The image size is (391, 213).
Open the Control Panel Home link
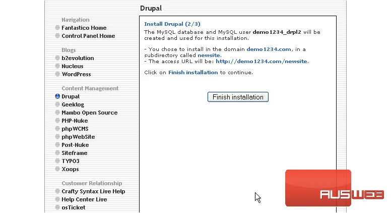tap(88, 36)
